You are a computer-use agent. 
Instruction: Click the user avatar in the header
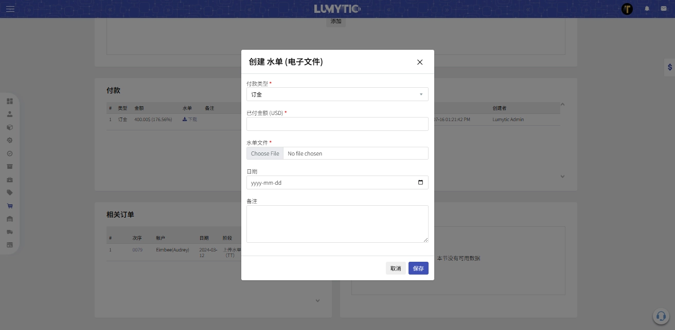point(627,9)
